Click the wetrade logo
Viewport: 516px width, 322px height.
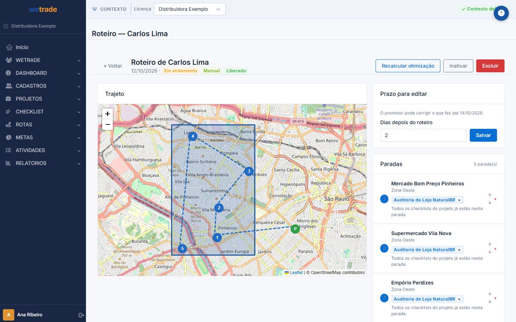(43, 9)
